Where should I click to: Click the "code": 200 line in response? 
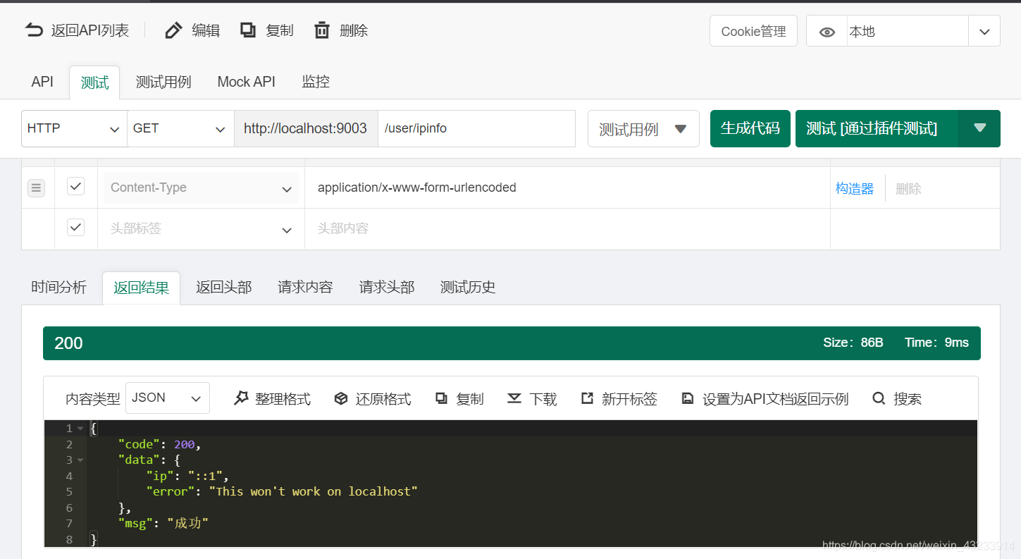160,444
